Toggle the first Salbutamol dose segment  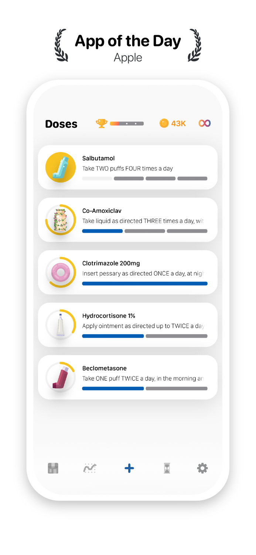97,178
